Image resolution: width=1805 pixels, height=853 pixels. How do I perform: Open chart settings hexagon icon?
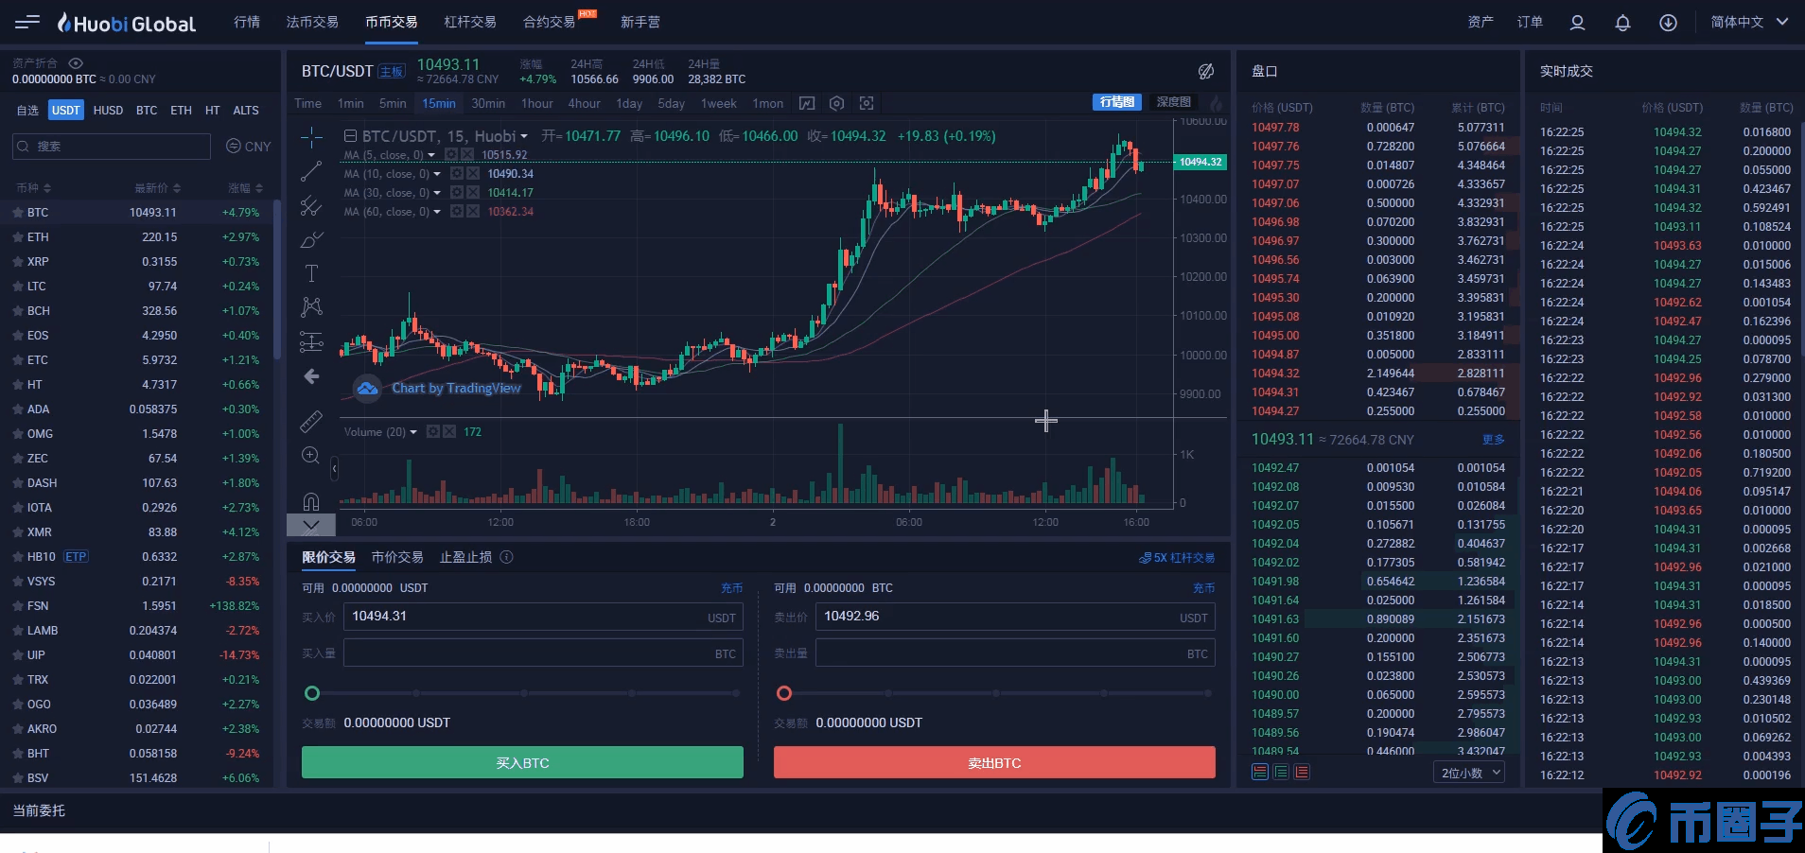click(x=836, y=103)
